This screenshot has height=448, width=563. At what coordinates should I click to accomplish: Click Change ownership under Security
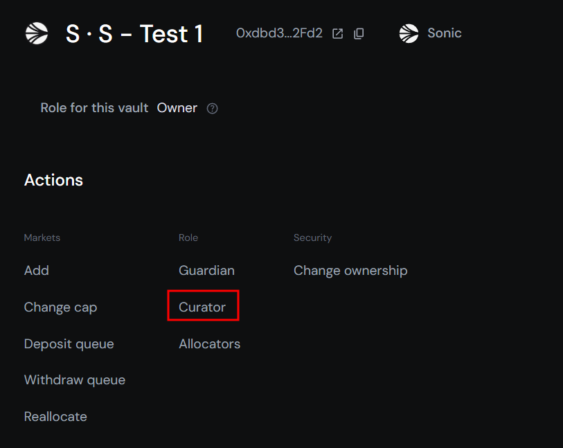(350, 270)
